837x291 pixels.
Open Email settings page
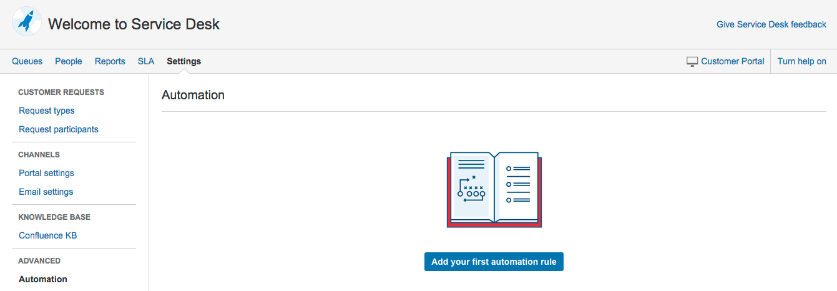(x=46, y=192)
